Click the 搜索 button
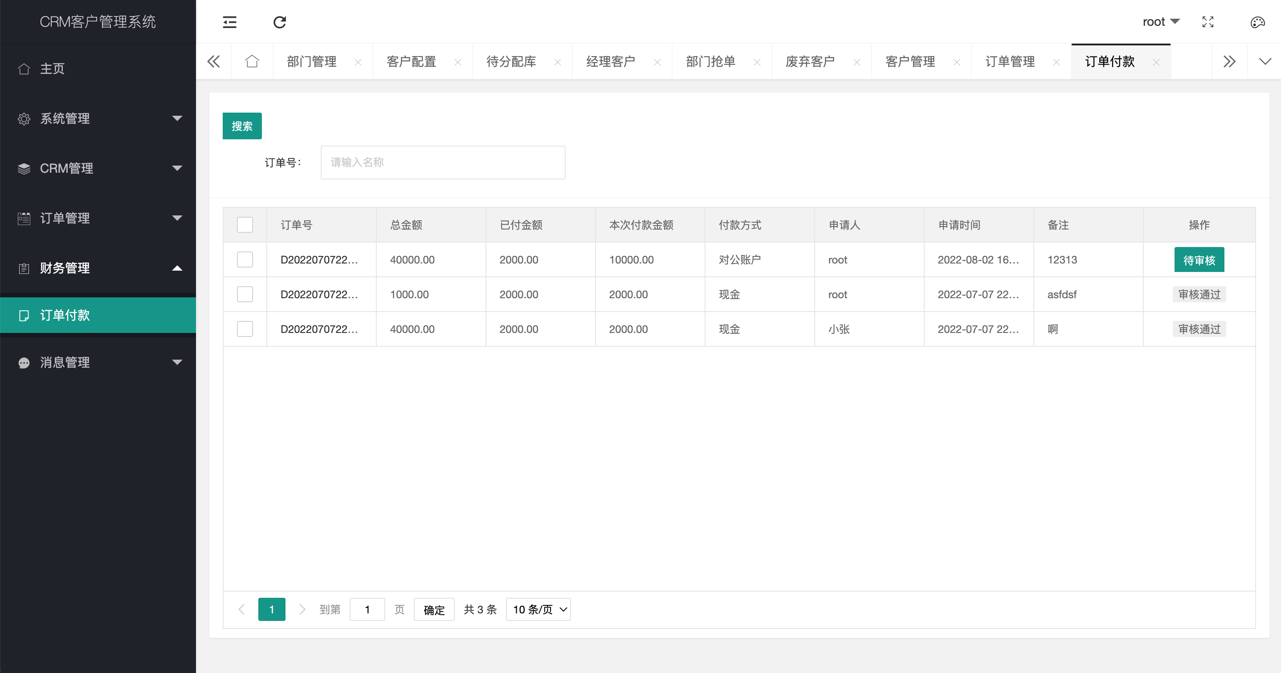 tap(242, 126)
